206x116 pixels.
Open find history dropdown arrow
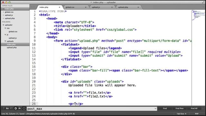[x=155, y=109]
